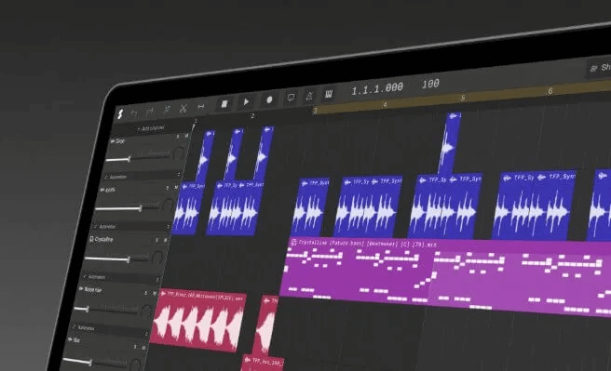Viewport: 611px width, 371px height.
Task: Open the first track's three-dot options menu
Action: point(179,174)
